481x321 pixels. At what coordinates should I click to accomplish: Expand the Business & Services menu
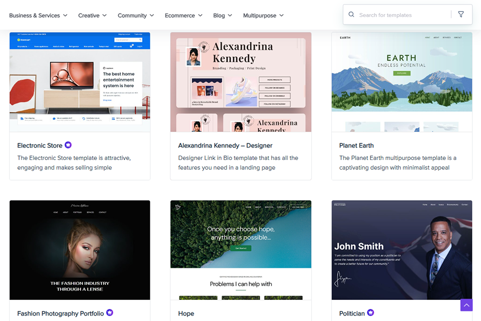point(38,16)
